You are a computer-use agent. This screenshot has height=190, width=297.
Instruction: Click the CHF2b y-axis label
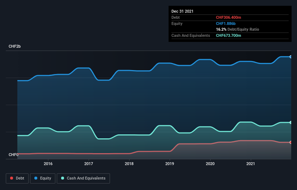(x=14, y=46)
